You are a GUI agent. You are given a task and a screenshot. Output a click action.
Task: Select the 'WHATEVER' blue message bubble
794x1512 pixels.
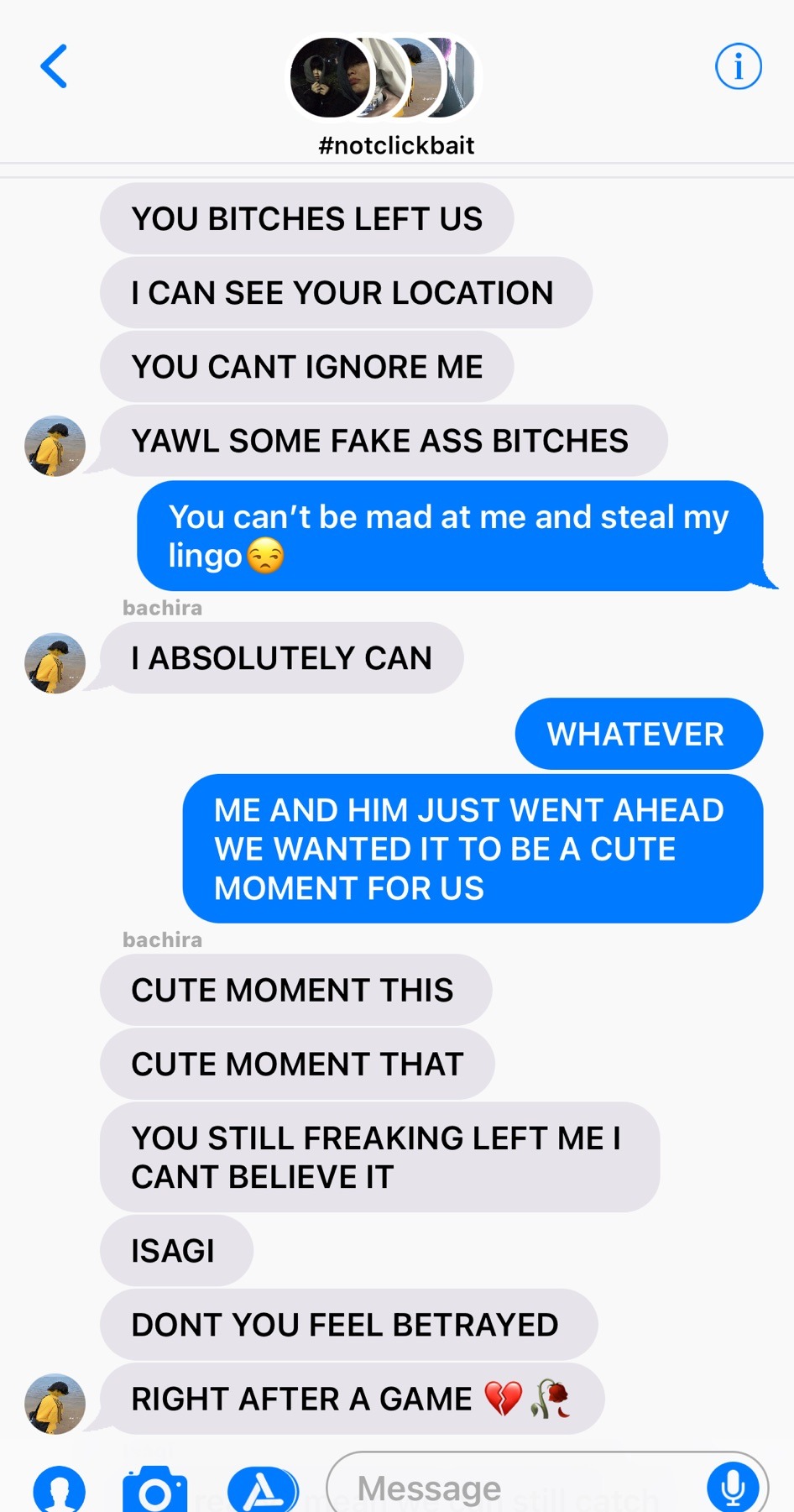pyautogui.click(x=639, y=734)
